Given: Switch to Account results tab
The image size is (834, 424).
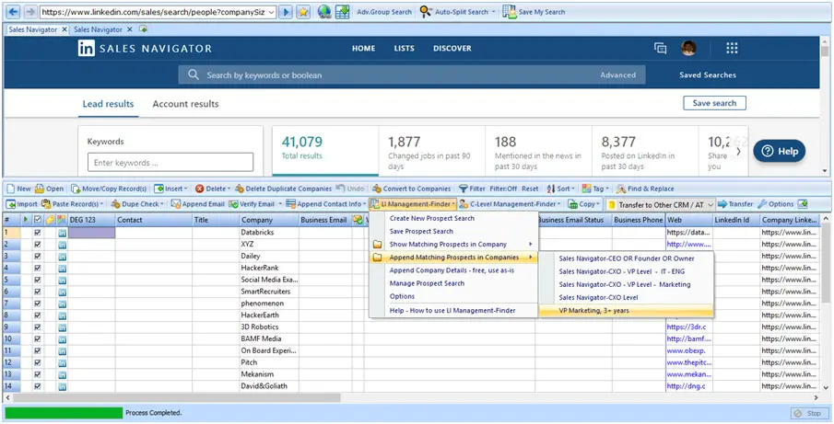Looking at the screenshot, I should pos(185,104).
